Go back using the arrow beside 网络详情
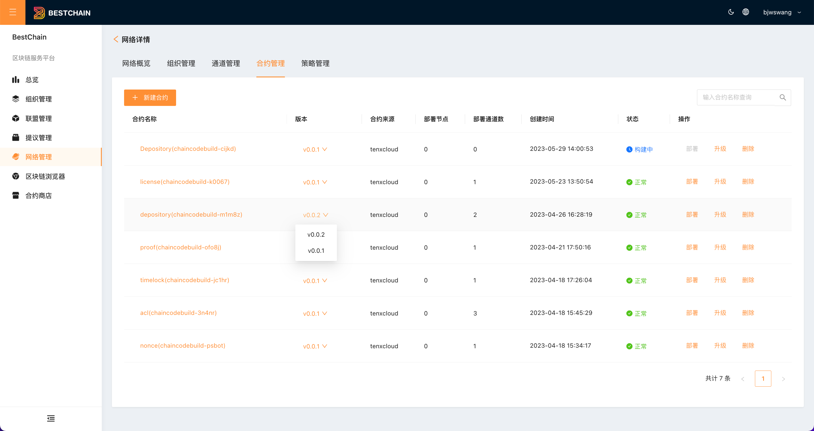The height and width of the screenshot is (431, 814). (x=116, y=39)
